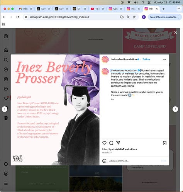Open the More hamburger menu
Screen dimensions: 183x192
click(x=6, y=183)
